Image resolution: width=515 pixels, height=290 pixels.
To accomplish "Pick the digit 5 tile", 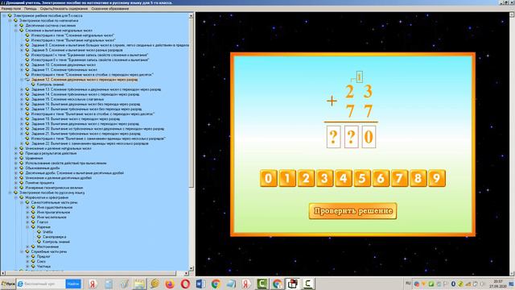I will point(362,178).
